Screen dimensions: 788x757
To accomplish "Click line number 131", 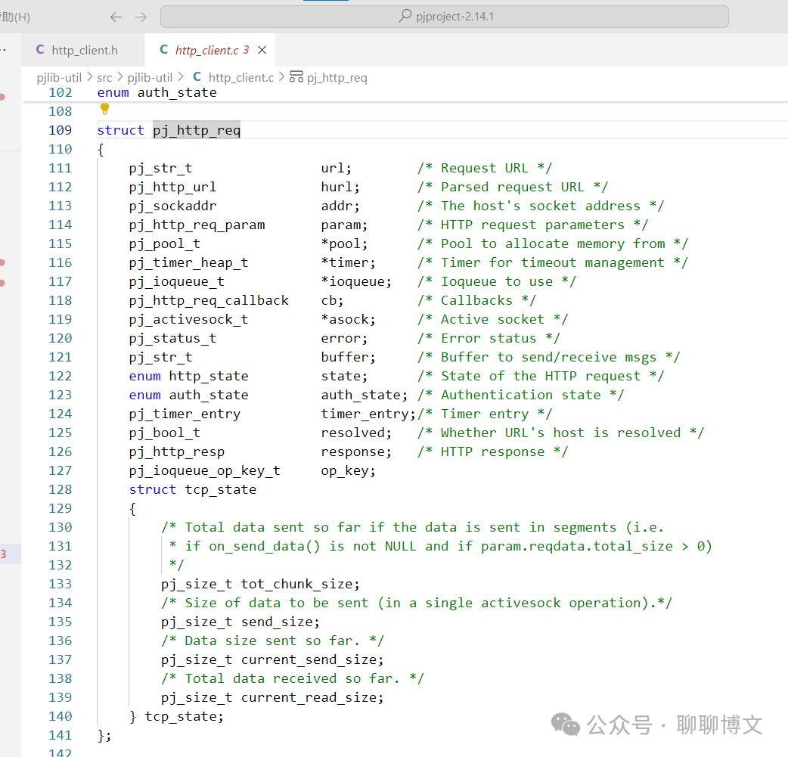I will tap(60, 547).
